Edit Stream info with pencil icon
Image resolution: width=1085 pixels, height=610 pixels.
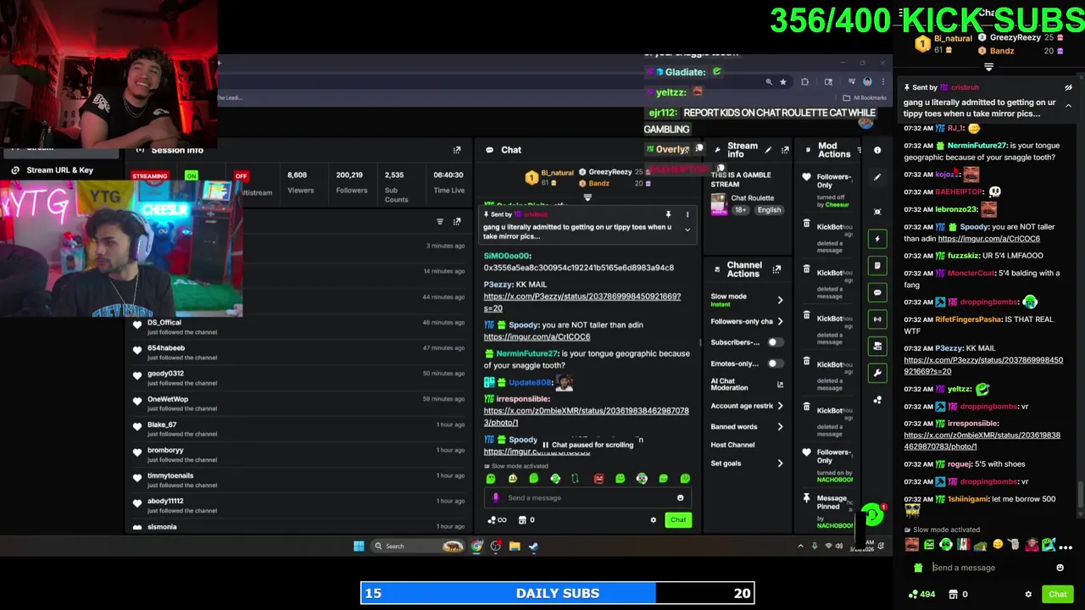tap(768, 150)
